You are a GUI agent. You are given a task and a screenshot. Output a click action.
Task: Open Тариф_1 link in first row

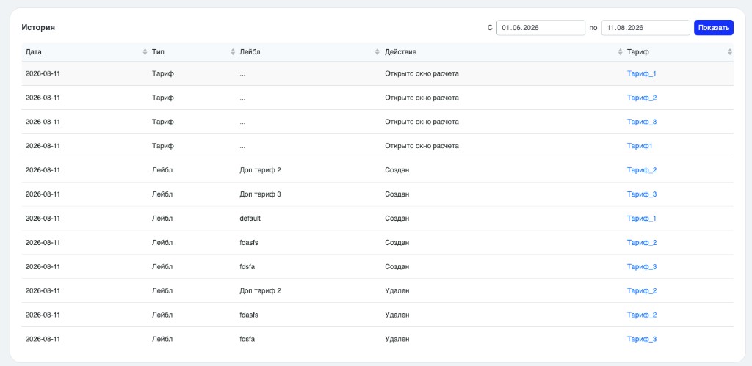click(x=642, y=74)
